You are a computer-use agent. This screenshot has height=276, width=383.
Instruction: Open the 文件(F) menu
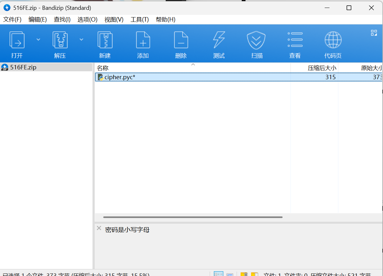point(12,19)
